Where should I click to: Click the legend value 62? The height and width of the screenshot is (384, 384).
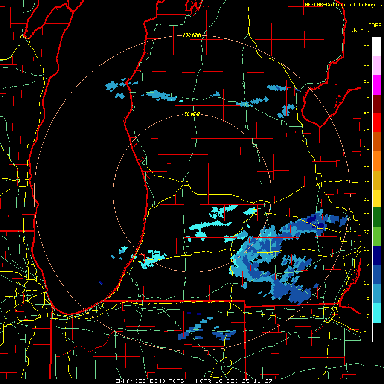367,64
